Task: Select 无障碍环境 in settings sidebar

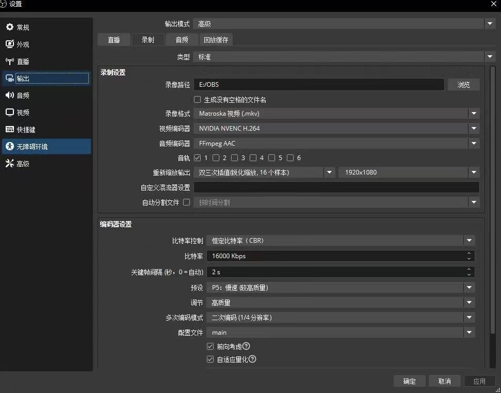Action: coord(46,147)
